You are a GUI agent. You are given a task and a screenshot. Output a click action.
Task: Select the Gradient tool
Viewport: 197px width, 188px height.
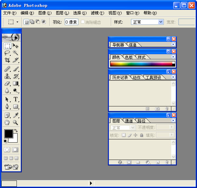[16, 84]
